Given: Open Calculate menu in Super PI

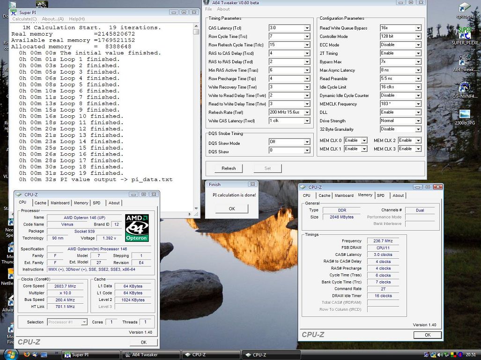Looking at the screenshot, I should coord(24,19).
